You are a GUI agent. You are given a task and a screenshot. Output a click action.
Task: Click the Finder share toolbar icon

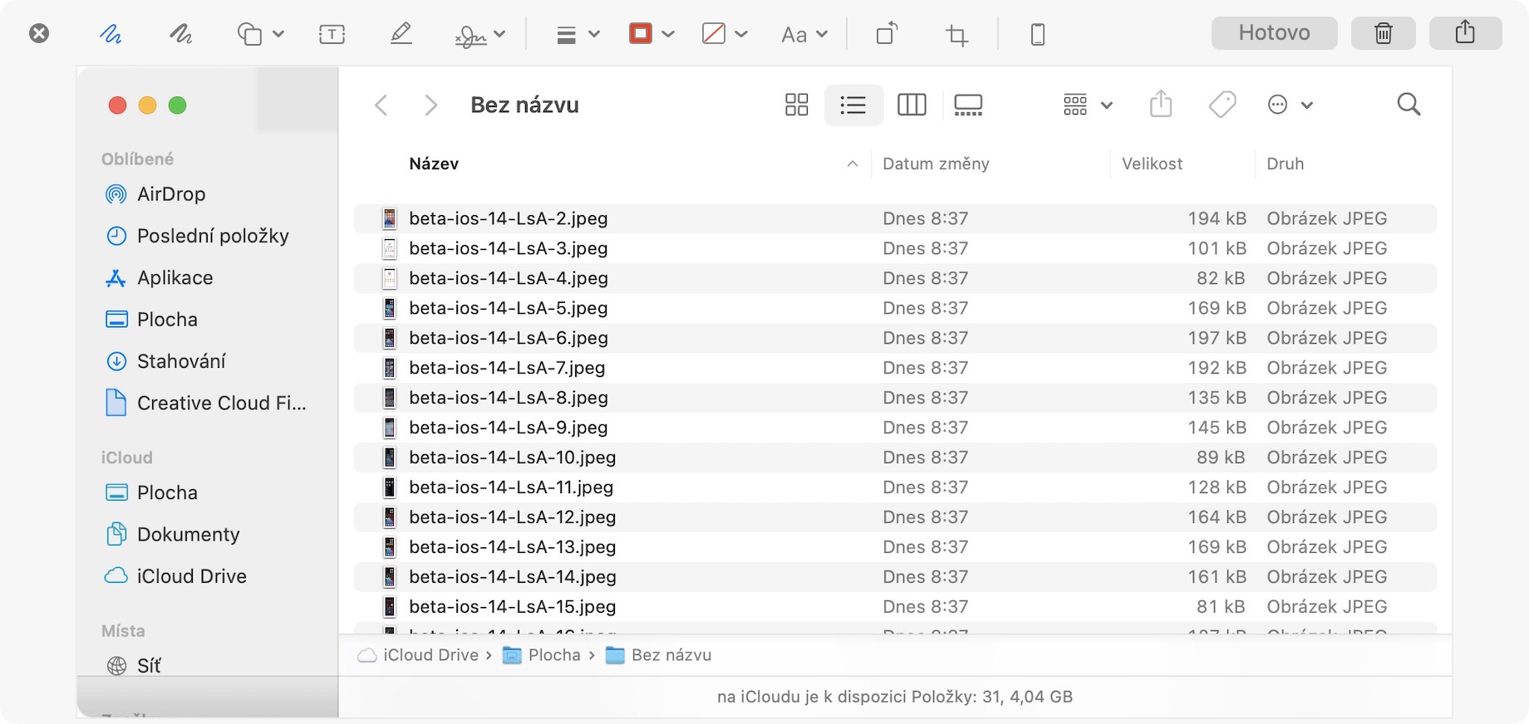(1161, 105)
